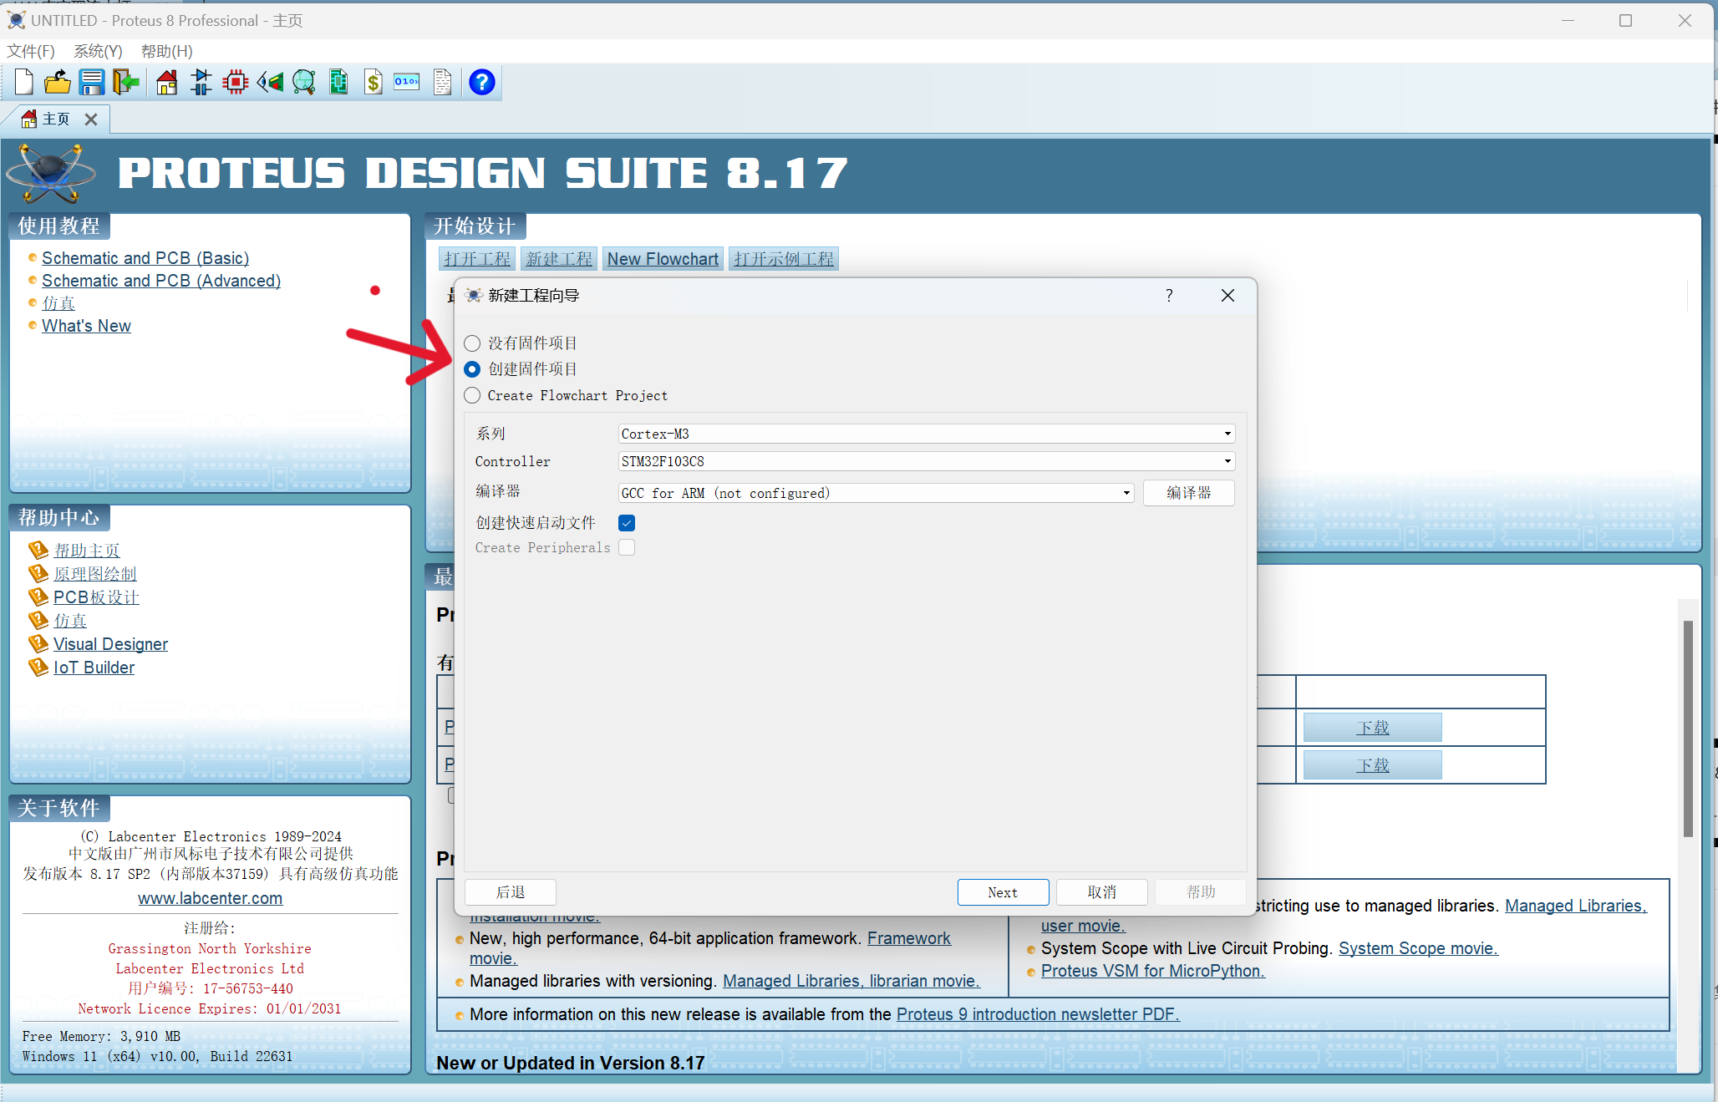Click the 打开示例工程 link

[x=784, y=259]
